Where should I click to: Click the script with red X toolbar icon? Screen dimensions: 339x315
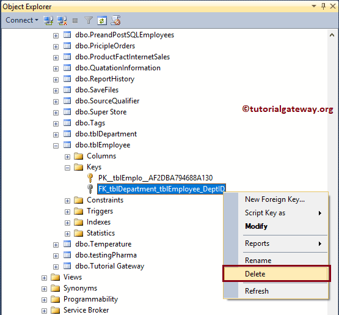pyautogui.click(x=115, y=20)
